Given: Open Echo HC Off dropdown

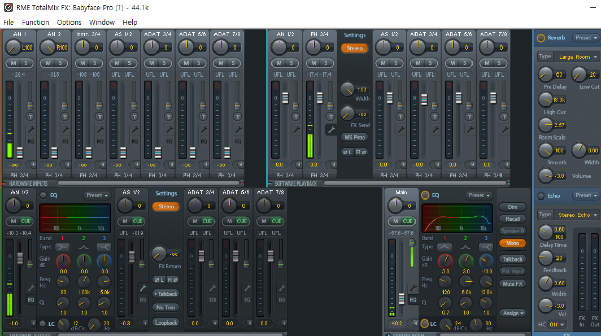Looking at the screenshot, I should tap(557, 325).
